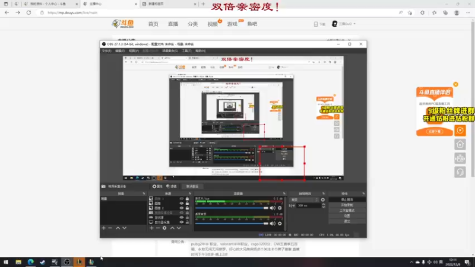The image size is (475, 267).
Task: Toggle lock on 显示器采集 source
Action: tap(187, 222)
